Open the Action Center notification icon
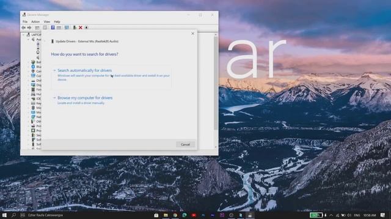This screenshot has height=219, width=391. pos(383,215)
